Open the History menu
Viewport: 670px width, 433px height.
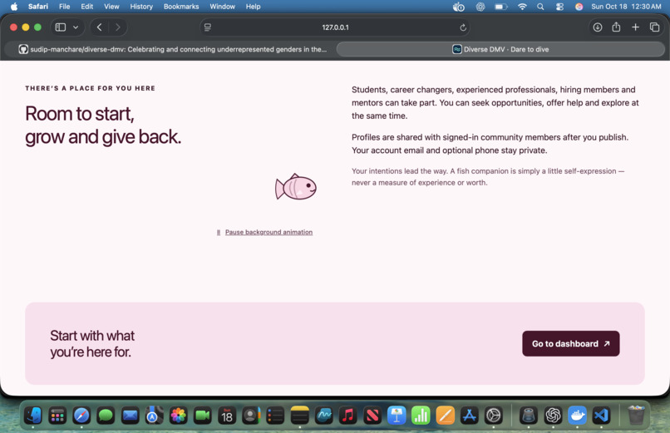coord(141,7)
